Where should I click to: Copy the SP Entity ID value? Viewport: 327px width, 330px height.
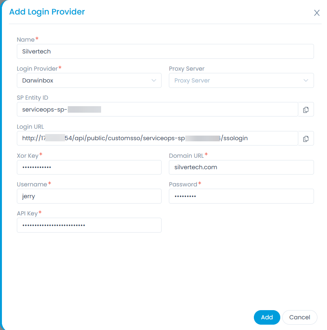pos(306,110)
